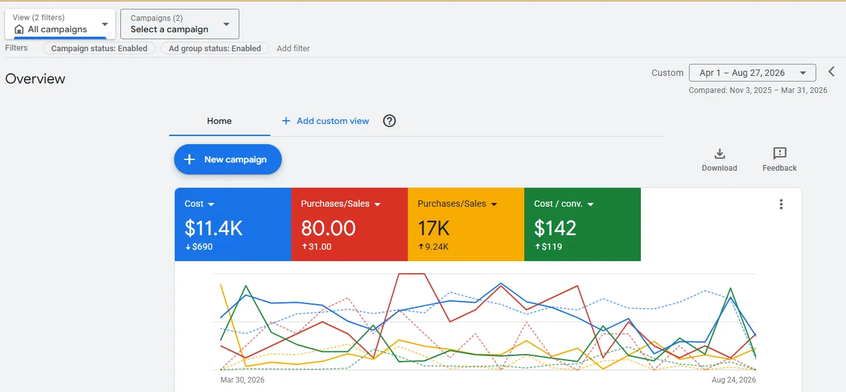Click the 80.00 purchases value
This screenshot has height=392, width=846.
coord(328,228)
